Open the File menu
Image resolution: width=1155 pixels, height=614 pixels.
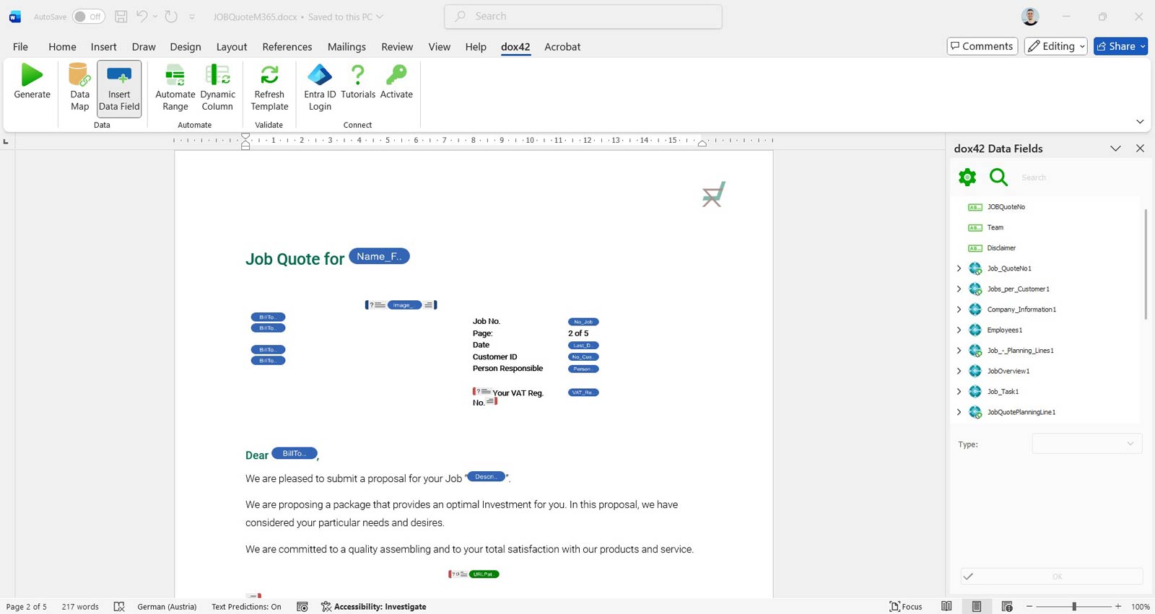(20, 47)
